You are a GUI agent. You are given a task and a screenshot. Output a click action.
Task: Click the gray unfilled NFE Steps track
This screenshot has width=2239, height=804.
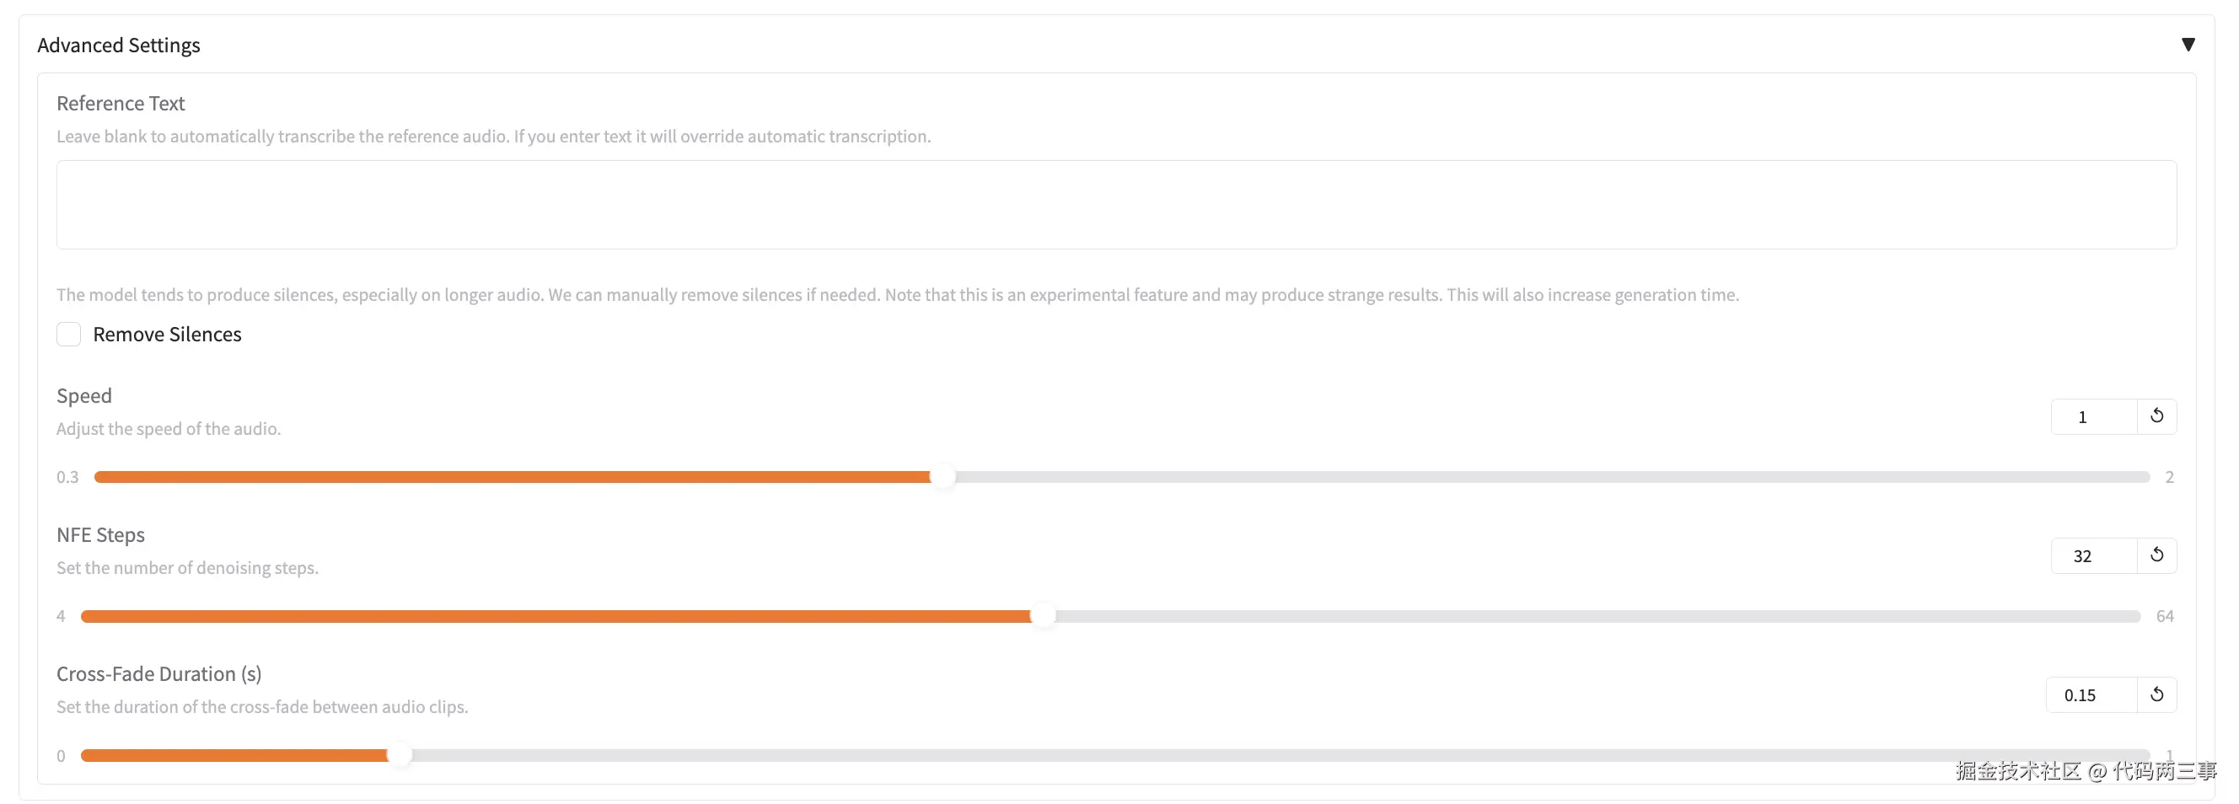pyautogui.click(x=1591, y=616)
